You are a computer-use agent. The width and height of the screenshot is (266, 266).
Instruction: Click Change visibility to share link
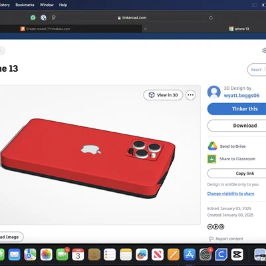(x=231, y=194)
